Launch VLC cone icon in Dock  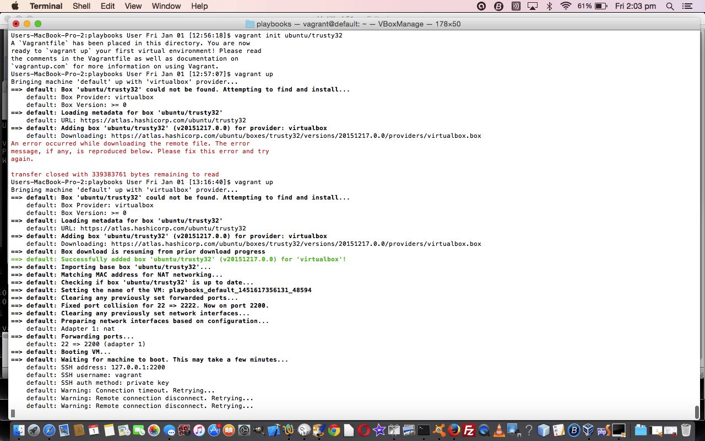pos(499,430)
